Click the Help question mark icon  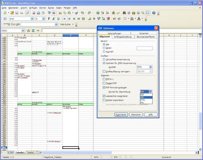pos(154,13)
